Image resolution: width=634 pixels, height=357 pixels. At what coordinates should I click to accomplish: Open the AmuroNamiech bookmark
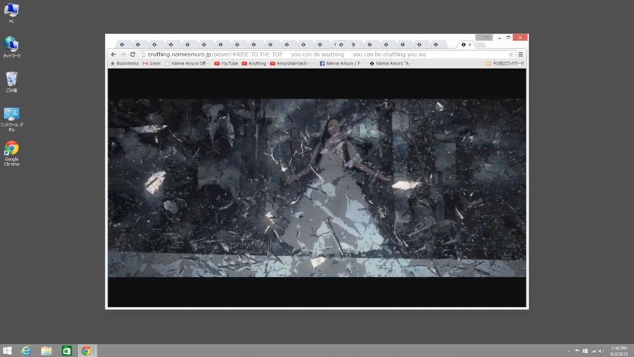pyautogui.click(x=292, y=63)
